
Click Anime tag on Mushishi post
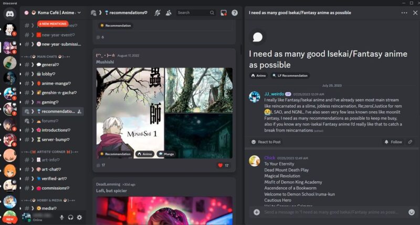click(x=145, y=154)
